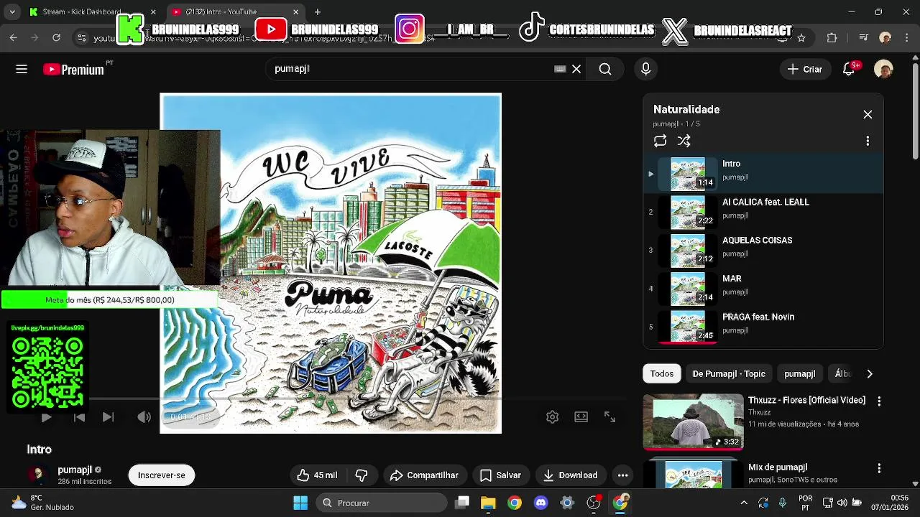
Task: Reload the current page
Action: click(x=56, y=37)
